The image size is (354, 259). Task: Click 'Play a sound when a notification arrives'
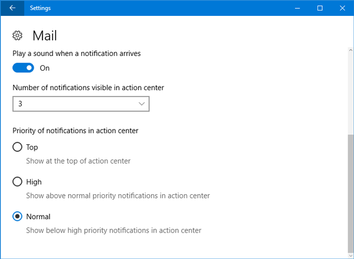pos(77,54)
